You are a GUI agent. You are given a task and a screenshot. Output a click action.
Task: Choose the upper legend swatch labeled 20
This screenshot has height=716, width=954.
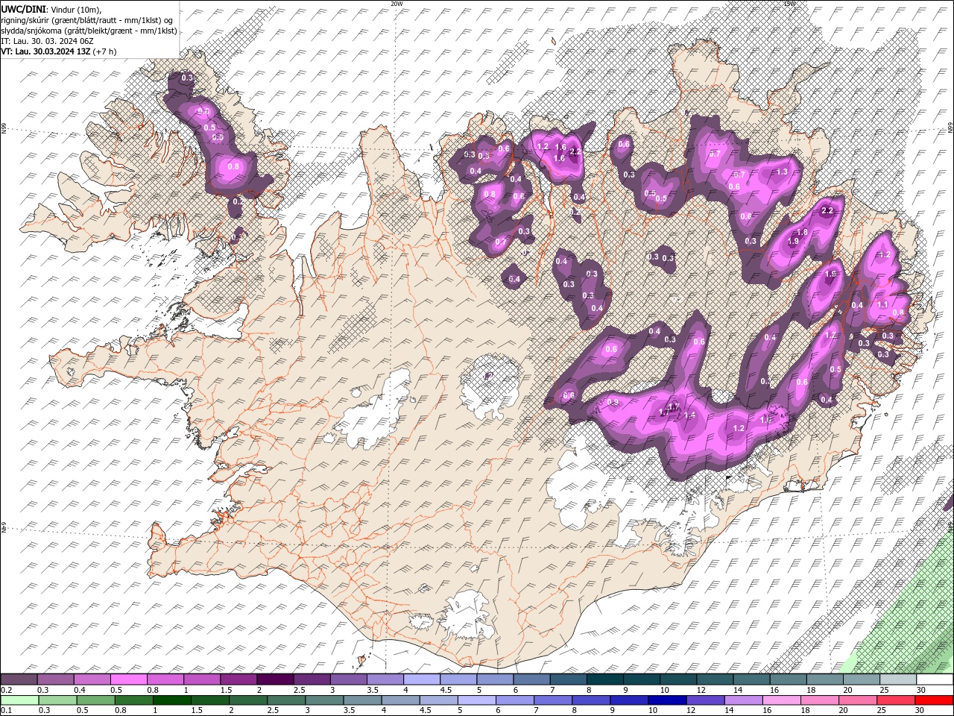tap(862, 679)
